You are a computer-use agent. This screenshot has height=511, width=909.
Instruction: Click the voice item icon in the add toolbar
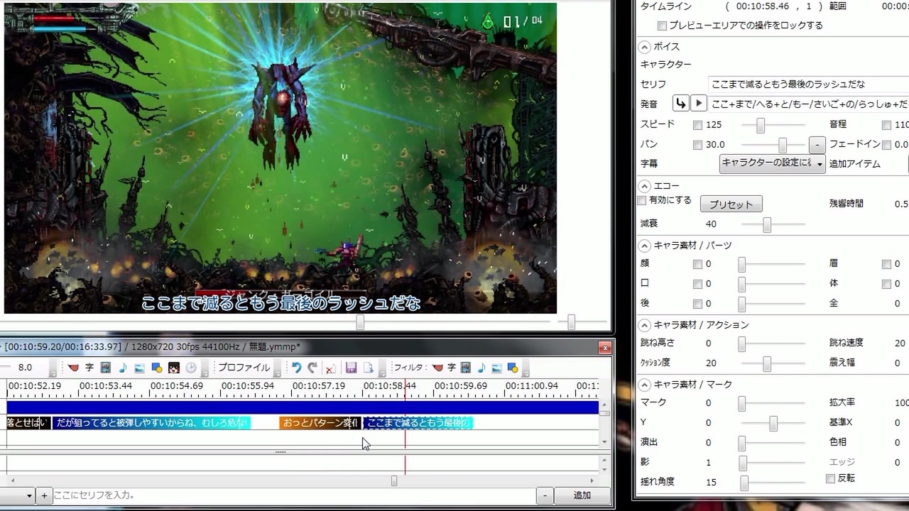click(73, 368)
